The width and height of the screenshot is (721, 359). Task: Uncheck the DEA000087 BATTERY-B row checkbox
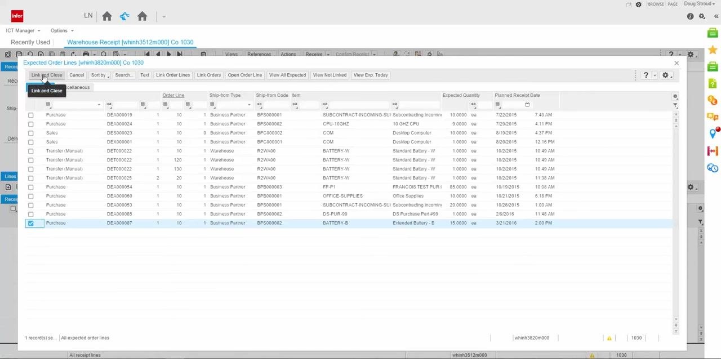point(31,223)
